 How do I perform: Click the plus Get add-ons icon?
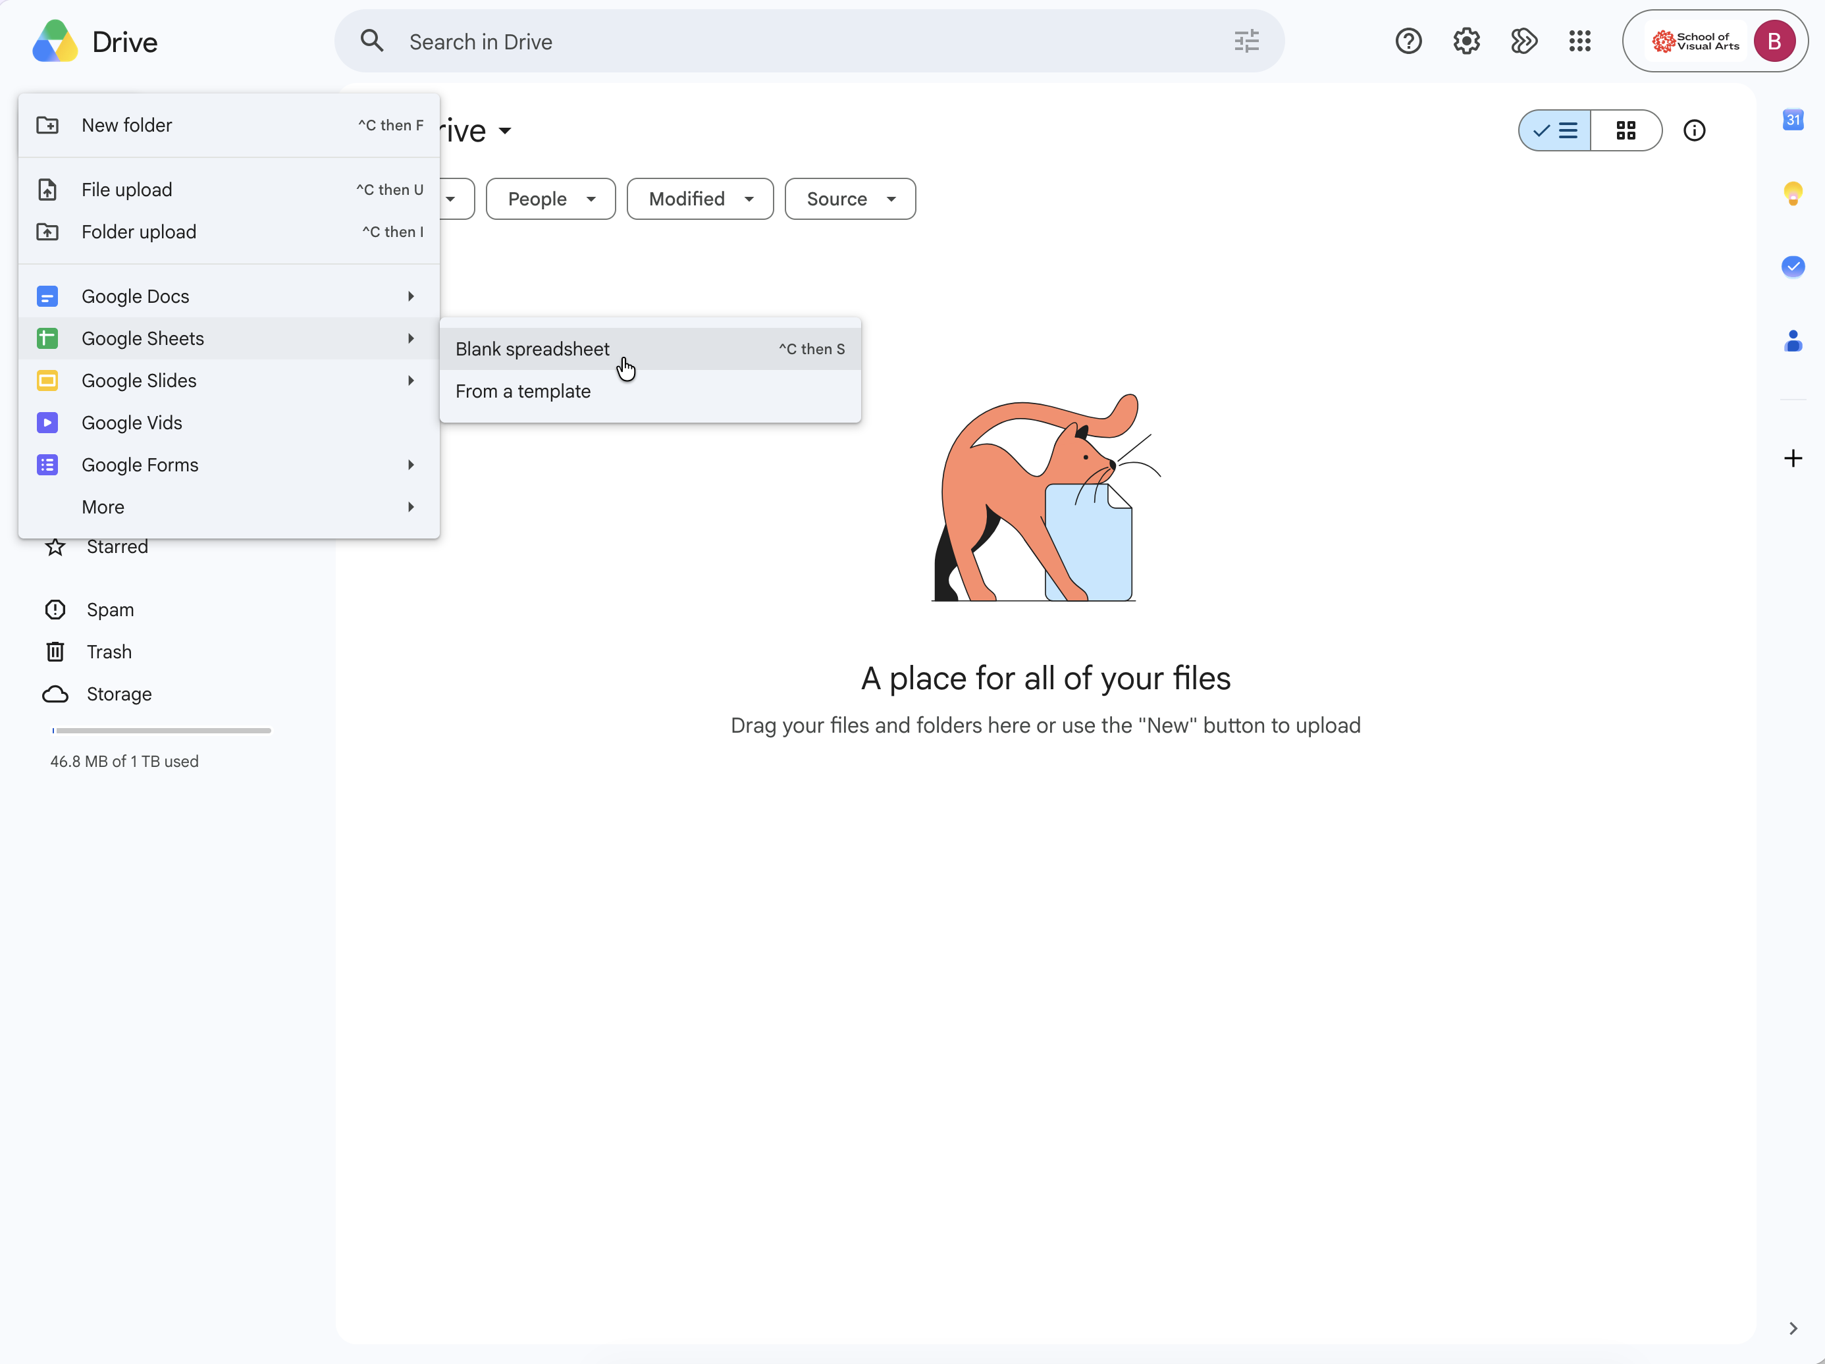point(1792,458)
